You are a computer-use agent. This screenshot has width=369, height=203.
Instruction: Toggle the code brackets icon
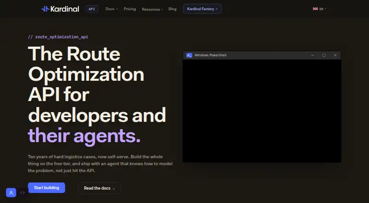point(22,193)
